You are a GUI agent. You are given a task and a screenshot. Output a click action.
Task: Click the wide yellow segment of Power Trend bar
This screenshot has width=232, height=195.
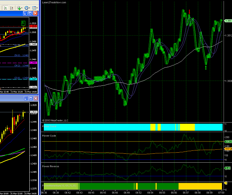[x=187, y=127]
